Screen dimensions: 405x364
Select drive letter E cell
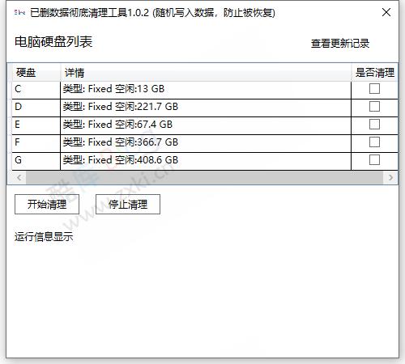[x=36, y=125]
